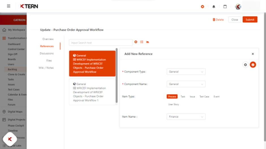Open Tasks in sidebar
The width and height of the screenshot is (266, 149).
(x=11, y=79)
